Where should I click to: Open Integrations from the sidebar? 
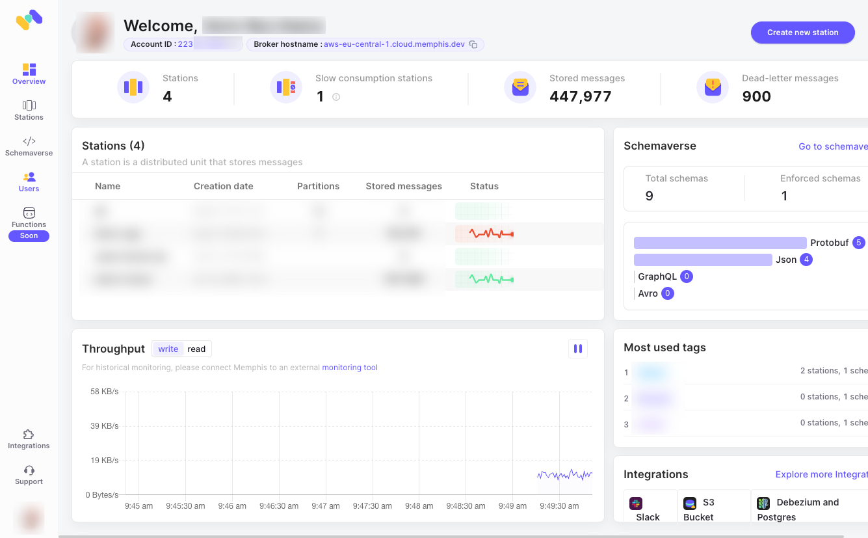point(29,439)
